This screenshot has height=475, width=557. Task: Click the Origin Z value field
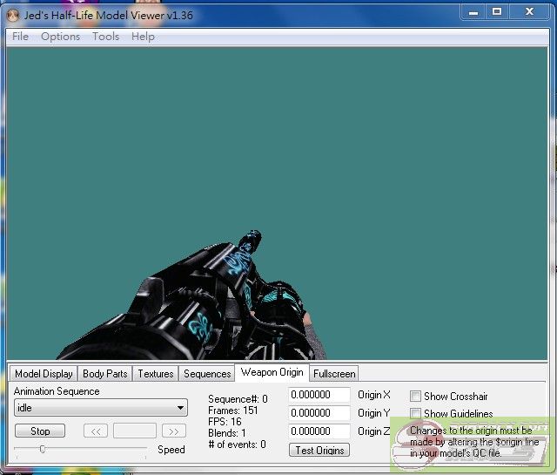click(319, 431)
